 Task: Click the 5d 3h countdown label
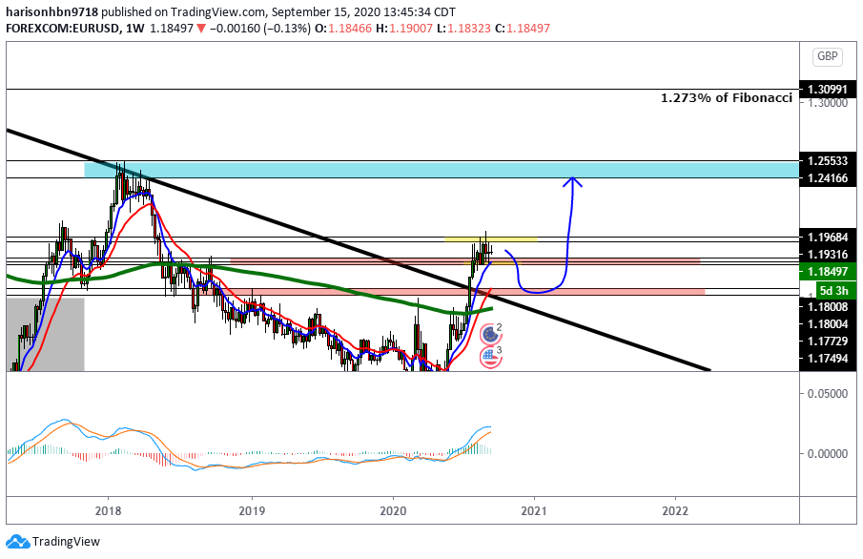[834, 290]
